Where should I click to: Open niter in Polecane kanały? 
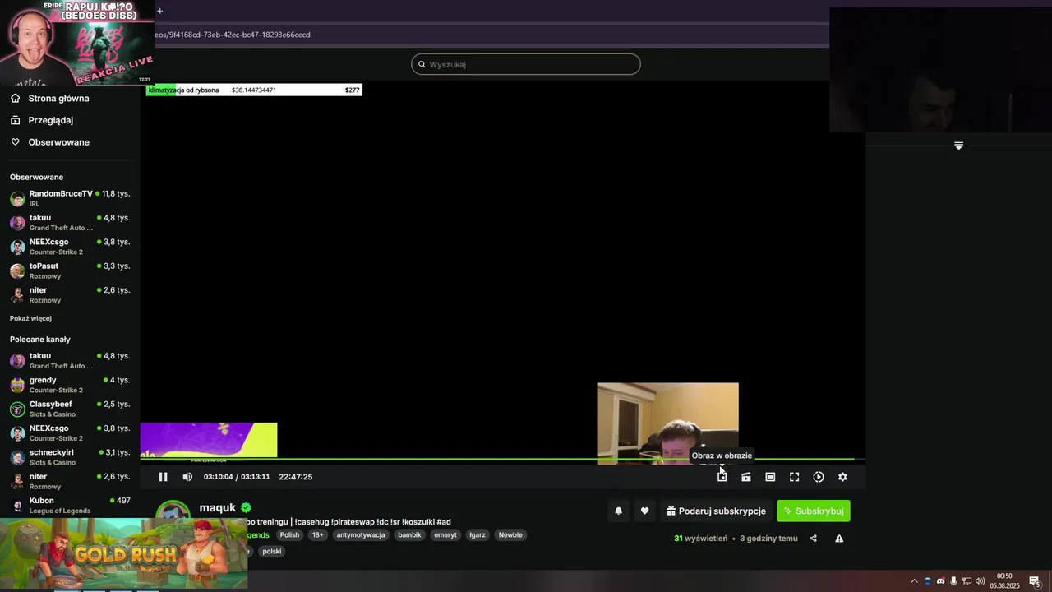(70, 481)
